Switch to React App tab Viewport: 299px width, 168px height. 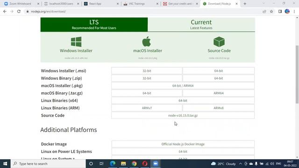point(95,4)
